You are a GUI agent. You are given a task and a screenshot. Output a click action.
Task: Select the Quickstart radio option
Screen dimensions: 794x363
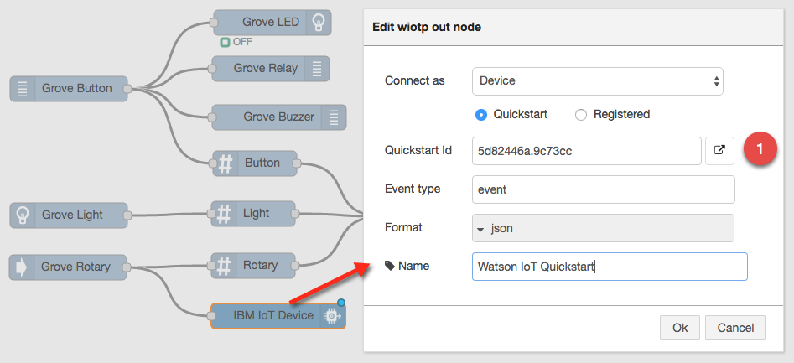click(481, 115)
